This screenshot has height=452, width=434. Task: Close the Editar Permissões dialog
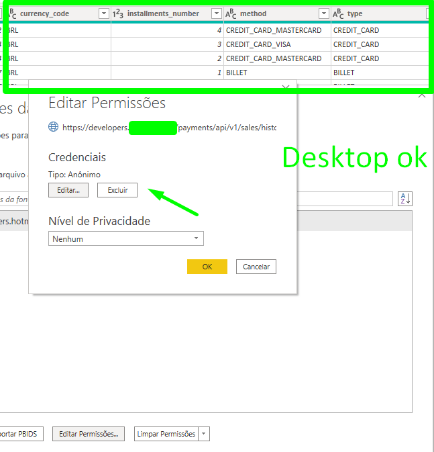(x=286, y=87)
